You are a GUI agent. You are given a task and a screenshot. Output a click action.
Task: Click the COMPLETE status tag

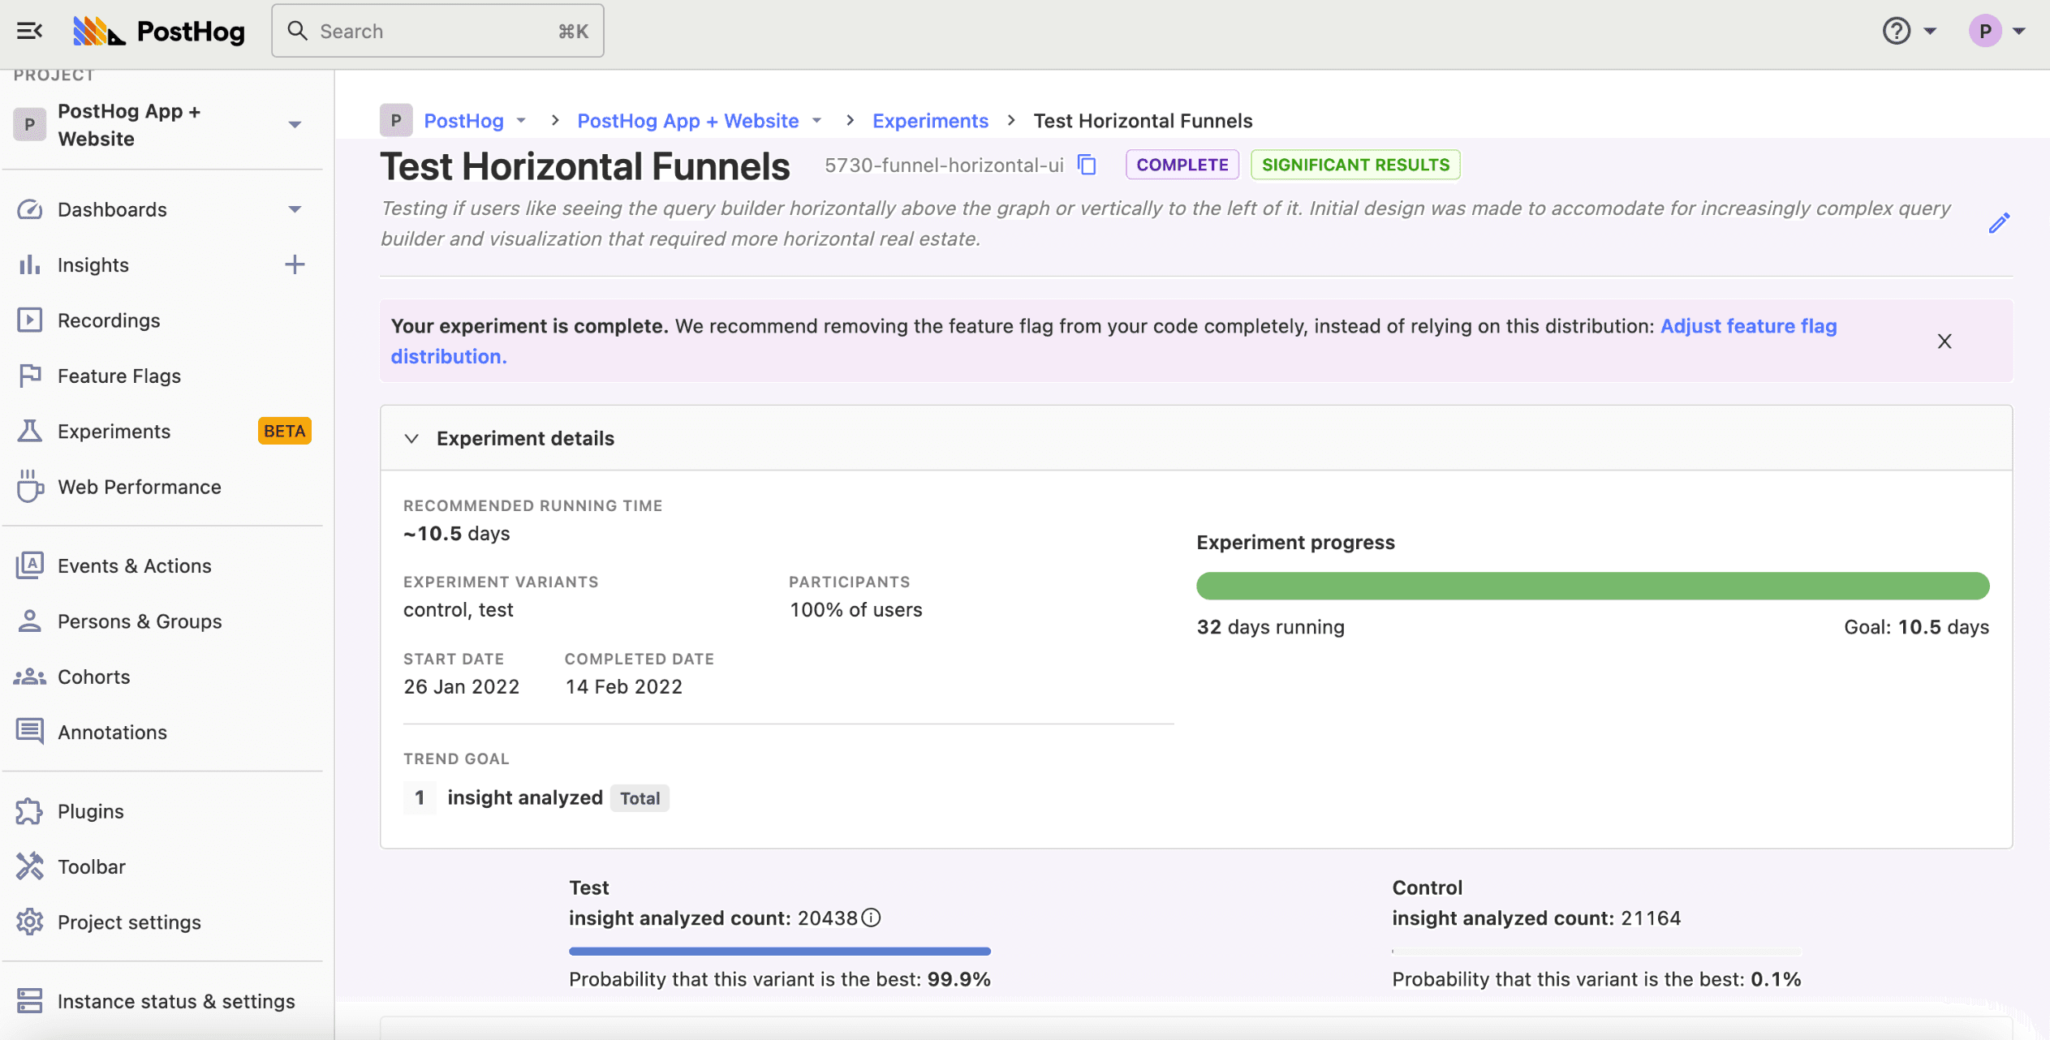point(1182,165)
